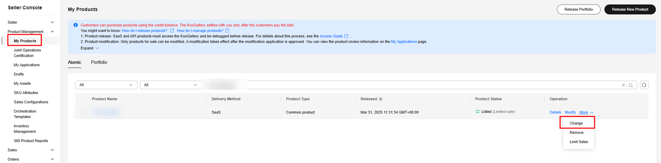661x163 pixels.
Task: Click external link icon after 'How do I release products?'
Action: pos(172,31)
